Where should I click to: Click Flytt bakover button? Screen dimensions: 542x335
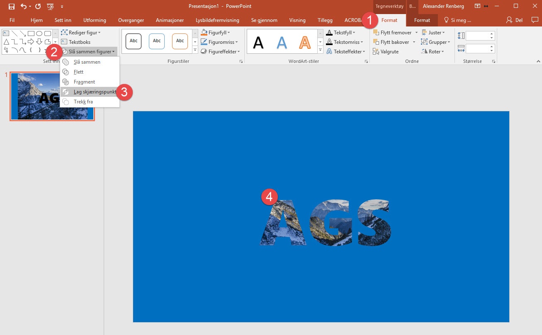click(x=391, y=42)
